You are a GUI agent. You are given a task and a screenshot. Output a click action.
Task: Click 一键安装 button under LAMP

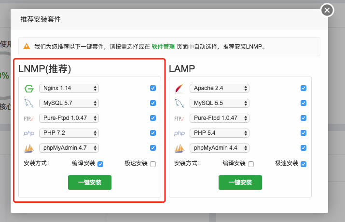pyautogui.click(x=240, y=183)
